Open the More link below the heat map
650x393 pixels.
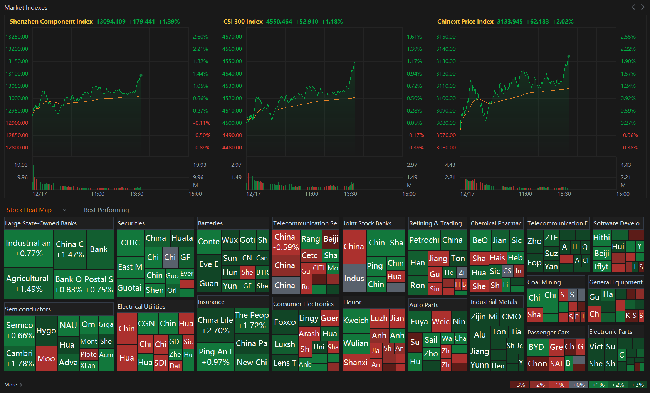click(13, 385)
